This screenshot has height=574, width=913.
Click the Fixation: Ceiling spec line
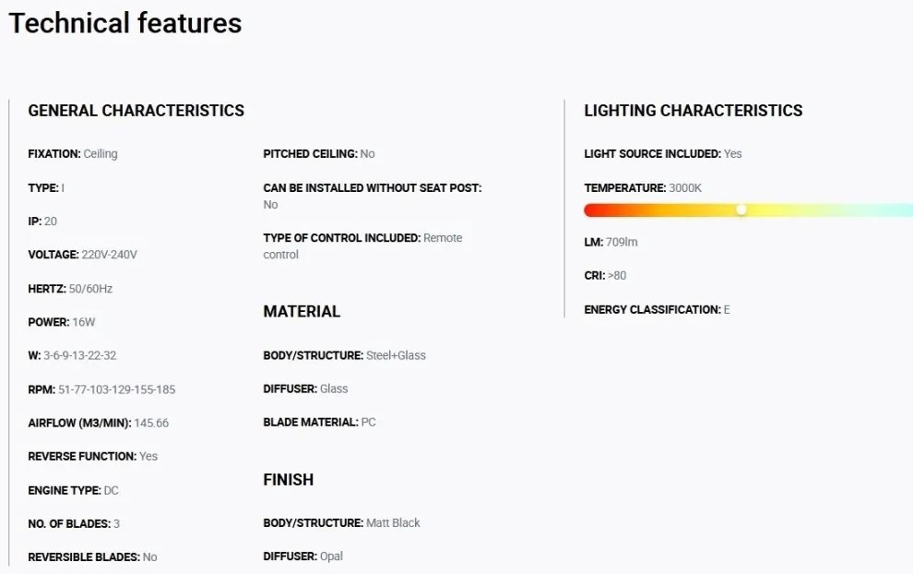point(73,154)
